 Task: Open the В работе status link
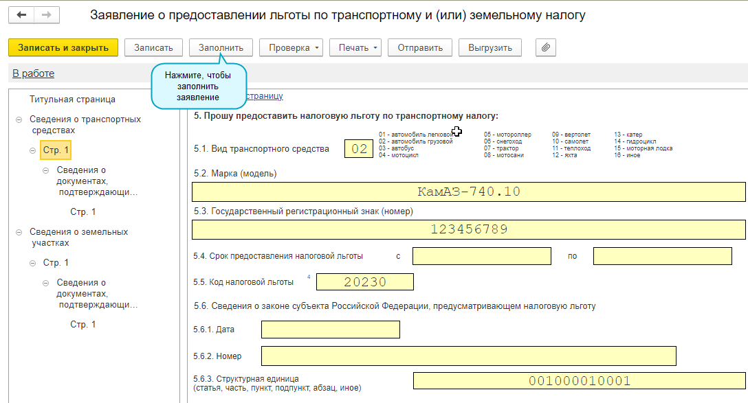tap(34, 73)
